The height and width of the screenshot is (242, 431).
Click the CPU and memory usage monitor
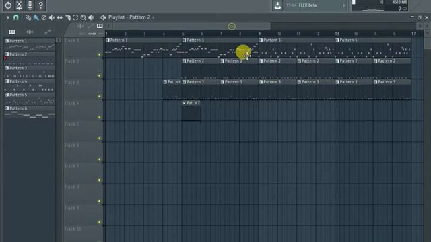pyautogui.click(x=380, y=5)
